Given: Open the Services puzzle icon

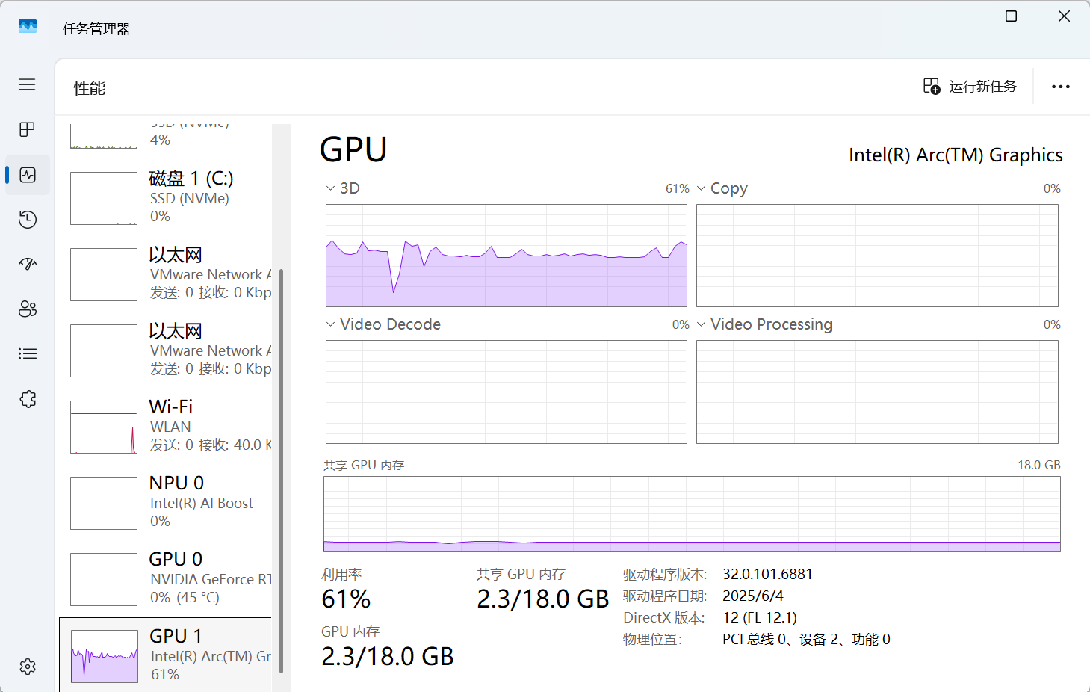Looking at the screenshot, I should point(27,399).
